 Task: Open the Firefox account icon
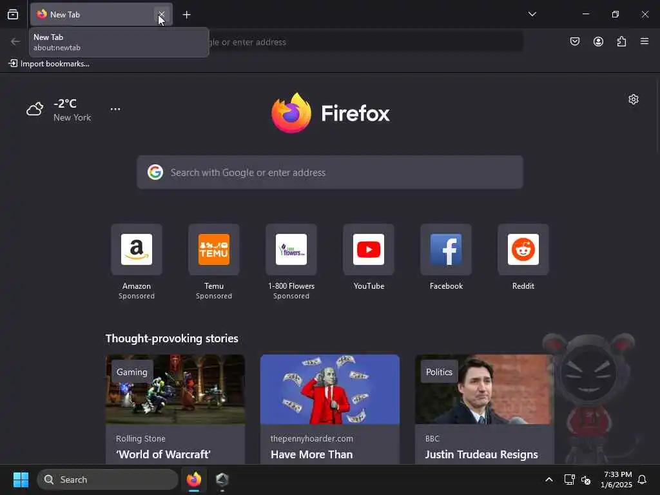click(598, 41)
